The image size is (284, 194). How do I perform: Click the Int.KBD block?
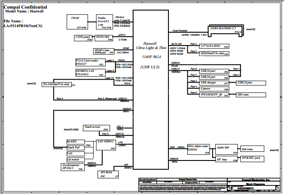coord(76,142)
